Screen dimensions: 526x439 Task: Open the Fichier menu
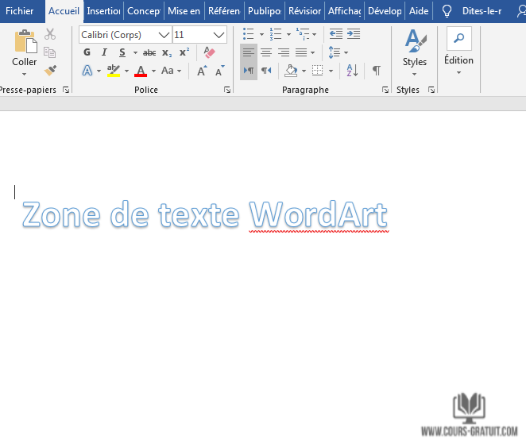click(x=20, y=11)
